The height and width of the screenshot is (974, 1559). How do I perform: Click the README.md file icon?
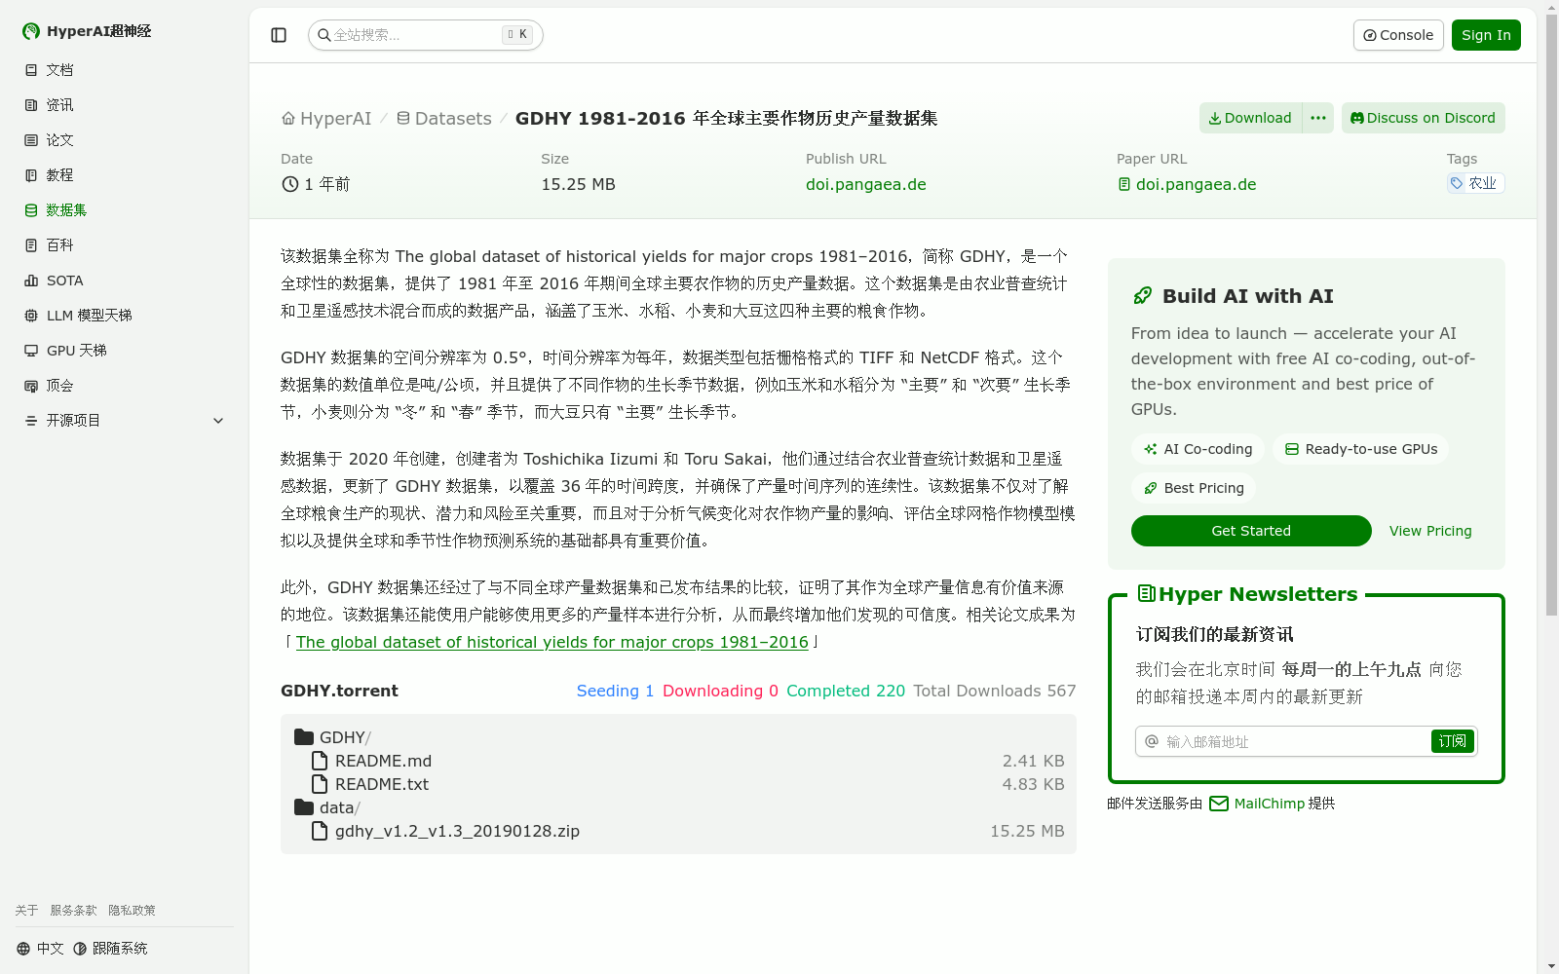(320, 761)
